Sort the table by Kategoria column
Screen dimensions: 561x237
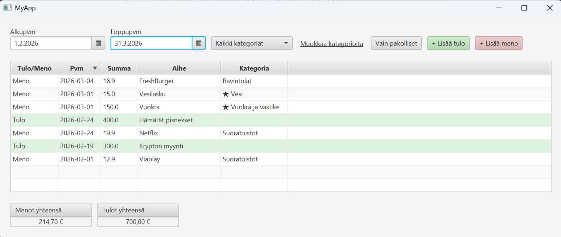pos(254,68)
